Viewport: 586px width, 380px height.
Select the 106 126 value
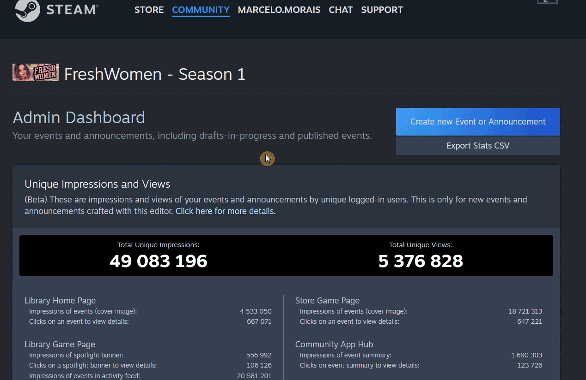tap(259, 365)
